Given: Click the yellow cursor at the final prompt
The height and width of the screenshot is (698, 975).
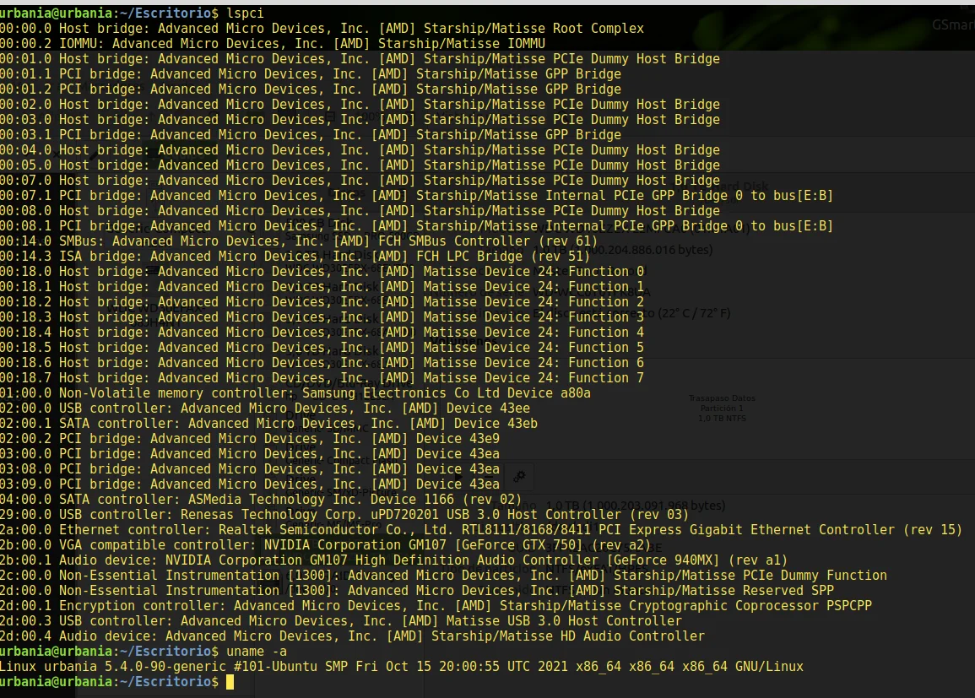Looking at the screenshot, I should click(230, 683).
